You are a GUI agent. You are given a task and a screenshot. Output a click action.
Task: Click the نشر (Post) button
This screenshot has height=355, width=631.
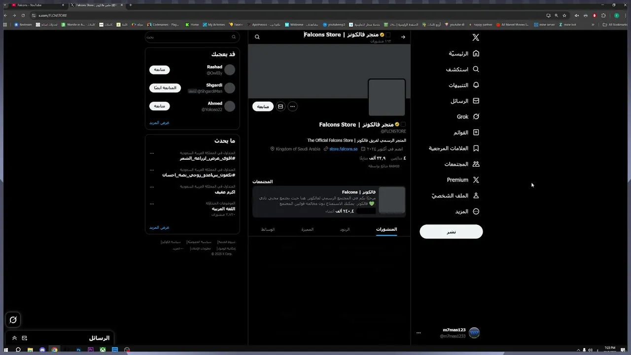pos(451,232)
